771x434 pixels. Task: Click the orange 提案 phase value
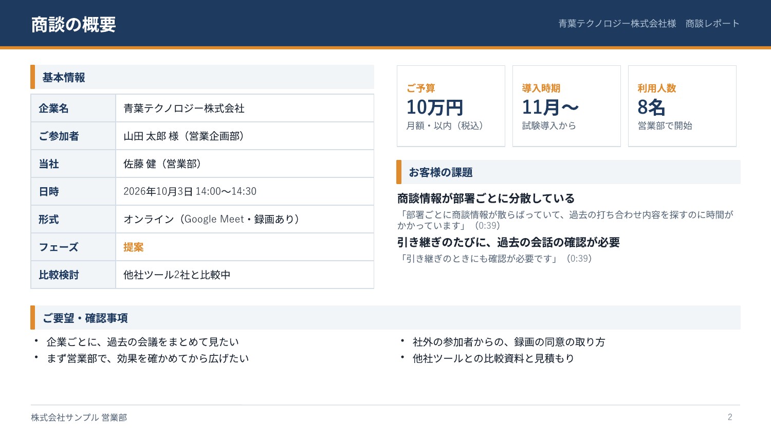tap(134, 247)
